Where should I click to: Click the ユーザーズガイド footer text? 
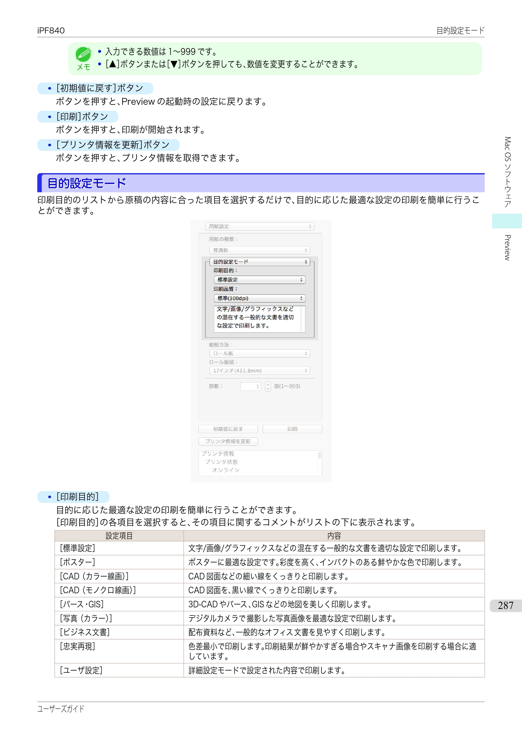coord(61,709)
